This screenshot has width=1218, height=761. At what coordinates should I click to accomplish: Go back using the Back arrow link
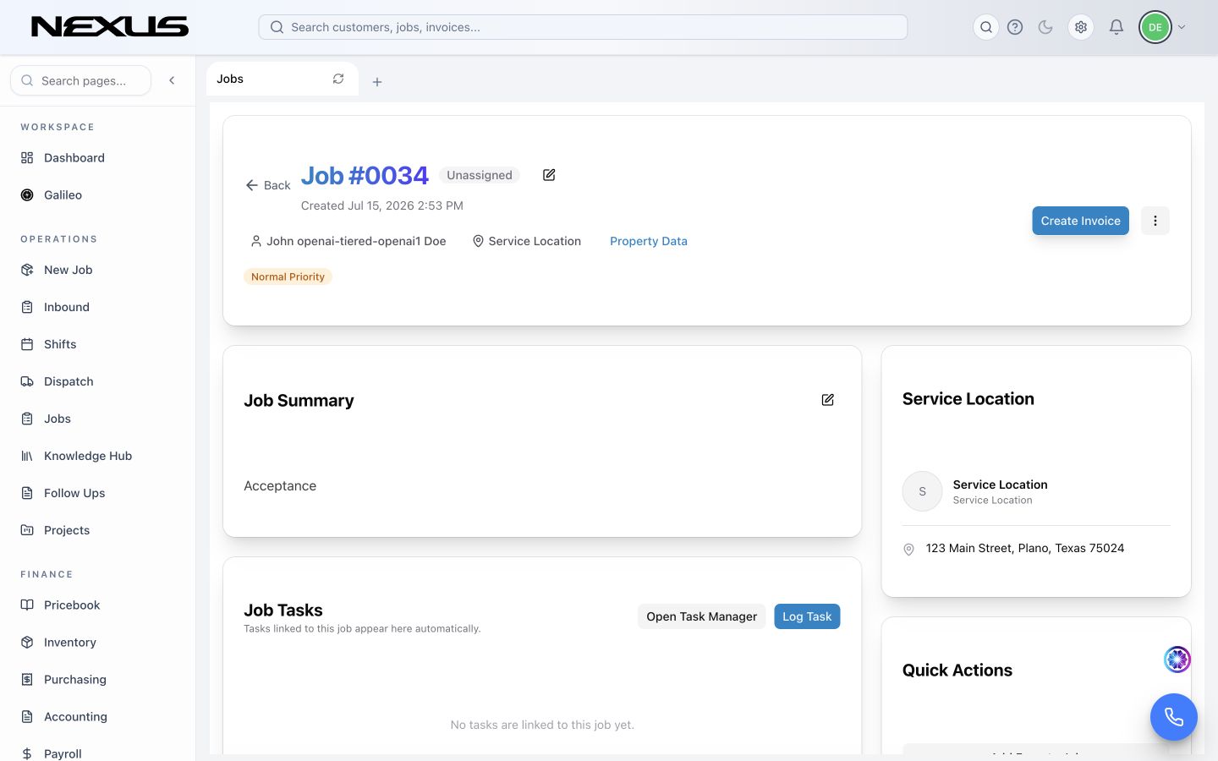point(268,185)
